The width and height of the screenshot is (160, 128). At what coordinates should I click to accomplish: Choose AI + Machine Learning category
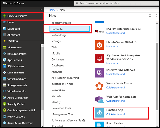65,78
